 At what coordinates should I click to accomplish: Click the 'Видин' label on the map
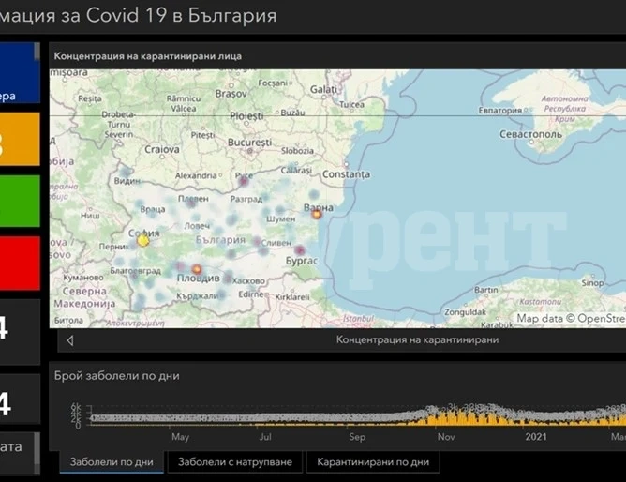tap(127, 181)
